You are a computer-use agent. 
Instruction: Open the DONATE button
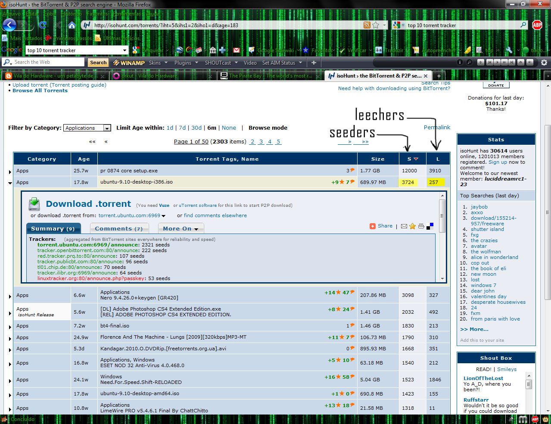coord(496,85)
